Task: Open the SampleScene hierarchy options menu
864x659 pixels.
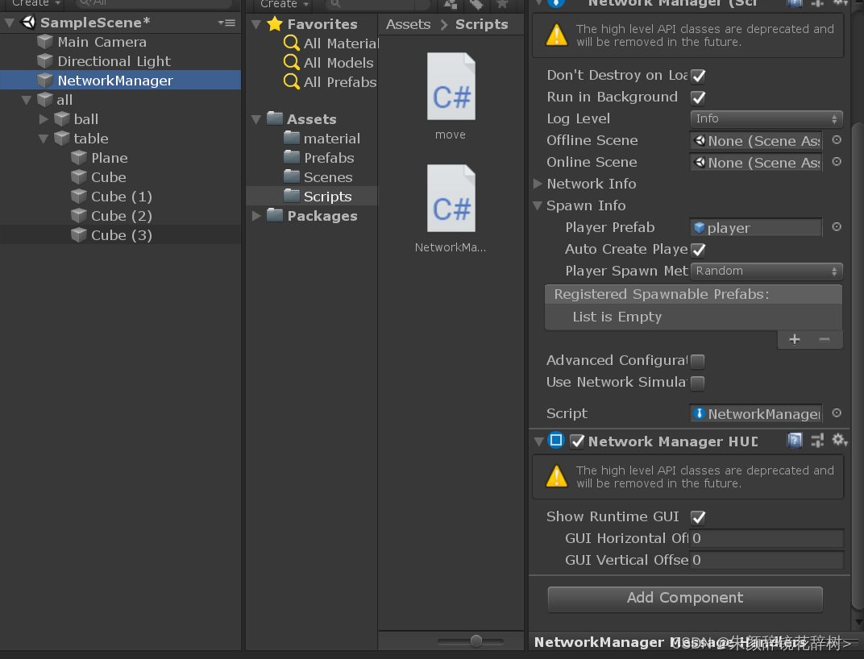Action: click(226, 23)
